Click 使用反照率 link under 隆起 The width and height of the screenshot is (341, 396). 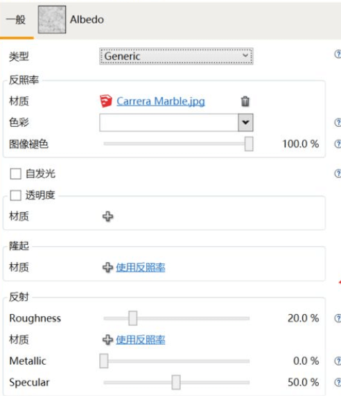[x=141, y=267]
